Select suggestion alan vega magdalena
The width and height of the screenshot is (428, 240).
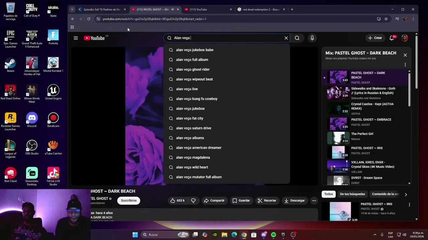click(x=227, y=157)
